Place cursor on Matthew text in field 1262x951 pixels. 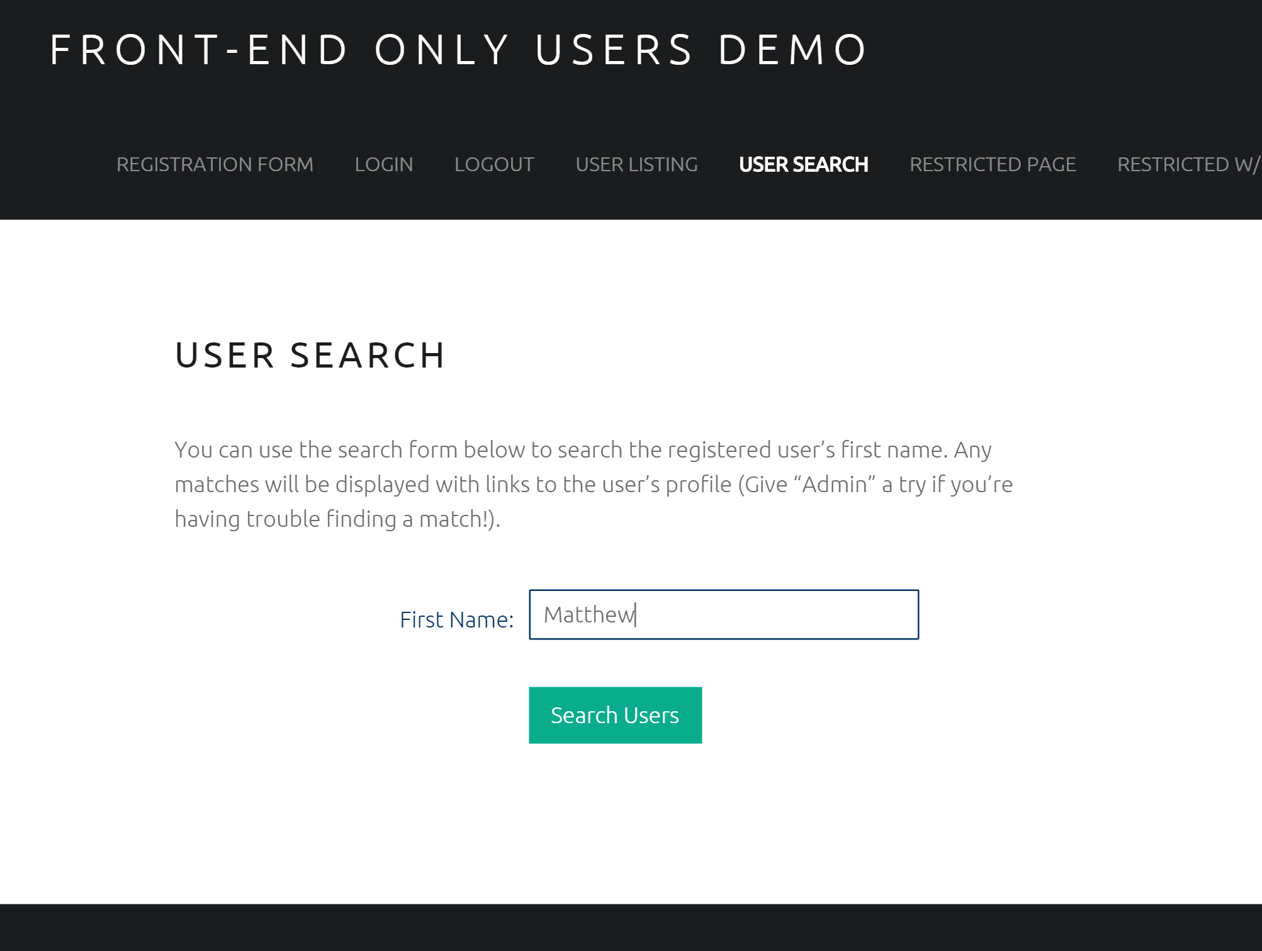pos(589,615)
